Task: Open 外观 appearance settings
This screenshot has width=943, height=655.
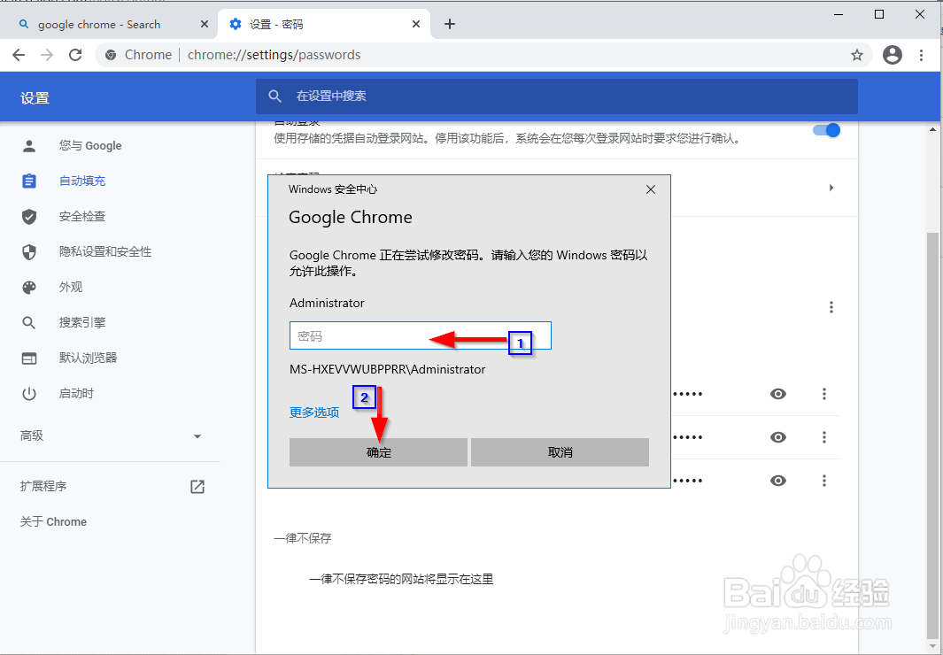Action: pos(70,288)
